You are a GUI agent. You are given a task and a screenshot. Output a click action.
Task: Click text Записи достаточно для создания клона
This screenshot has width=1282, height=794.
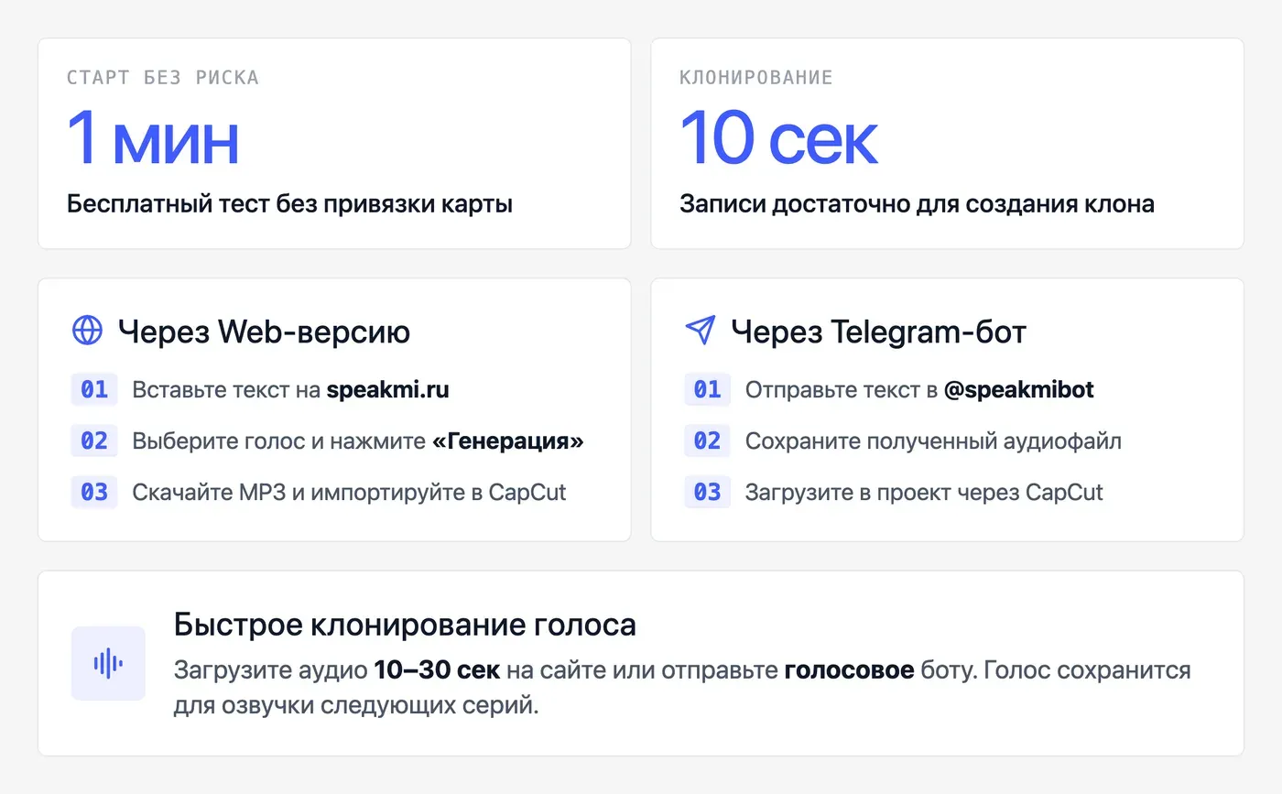(917, 204)
